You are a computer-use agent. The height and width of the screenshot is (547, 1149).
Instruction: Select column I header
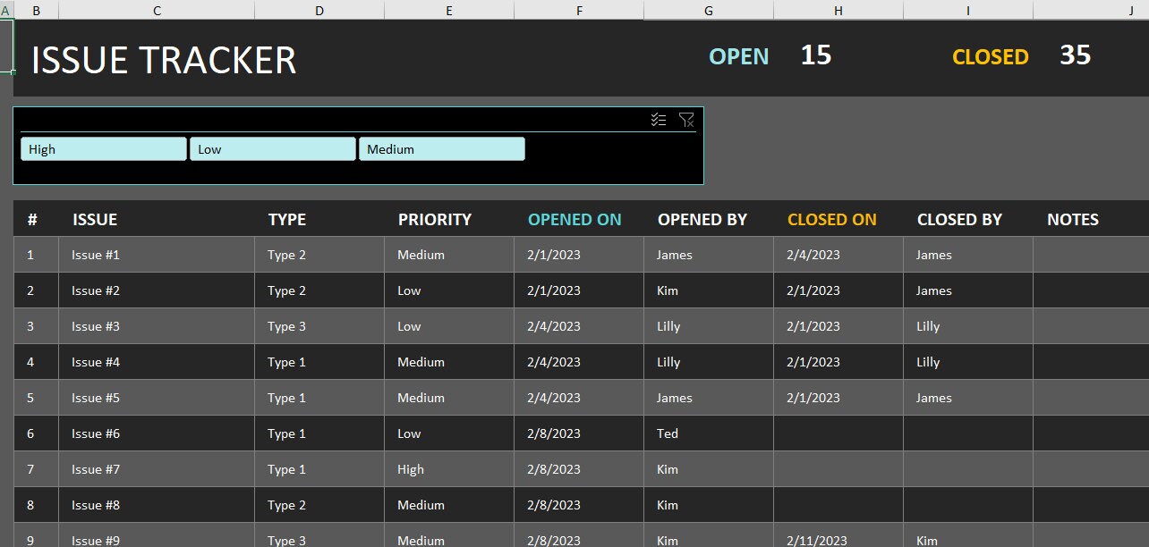point(968,10)
